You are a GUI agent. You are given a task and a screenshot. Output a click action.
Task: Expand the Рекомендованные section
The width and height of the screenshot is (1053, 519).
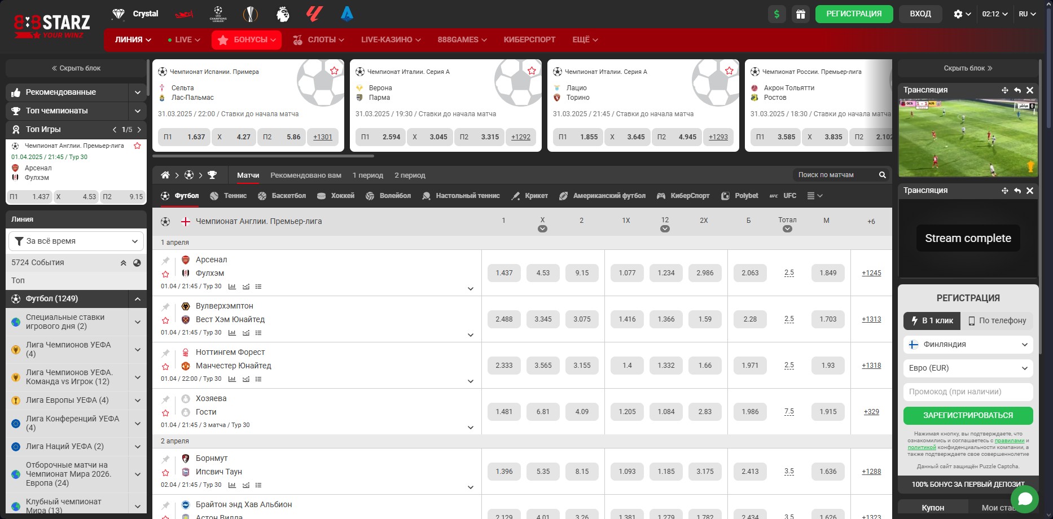pyautogui.click(x=137, y=92)
